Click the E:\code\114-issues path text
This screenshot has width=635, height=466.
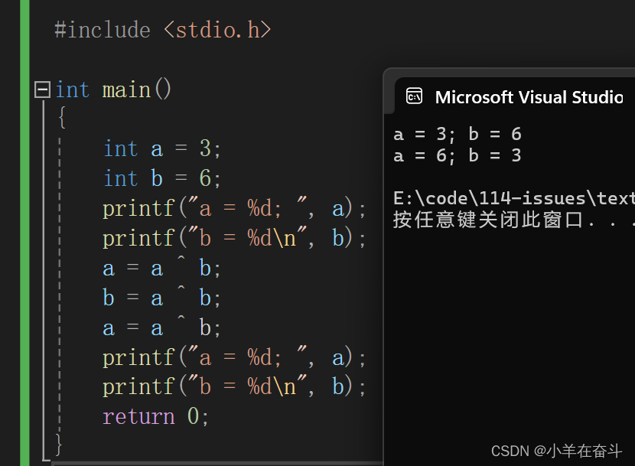pos(514,198)
